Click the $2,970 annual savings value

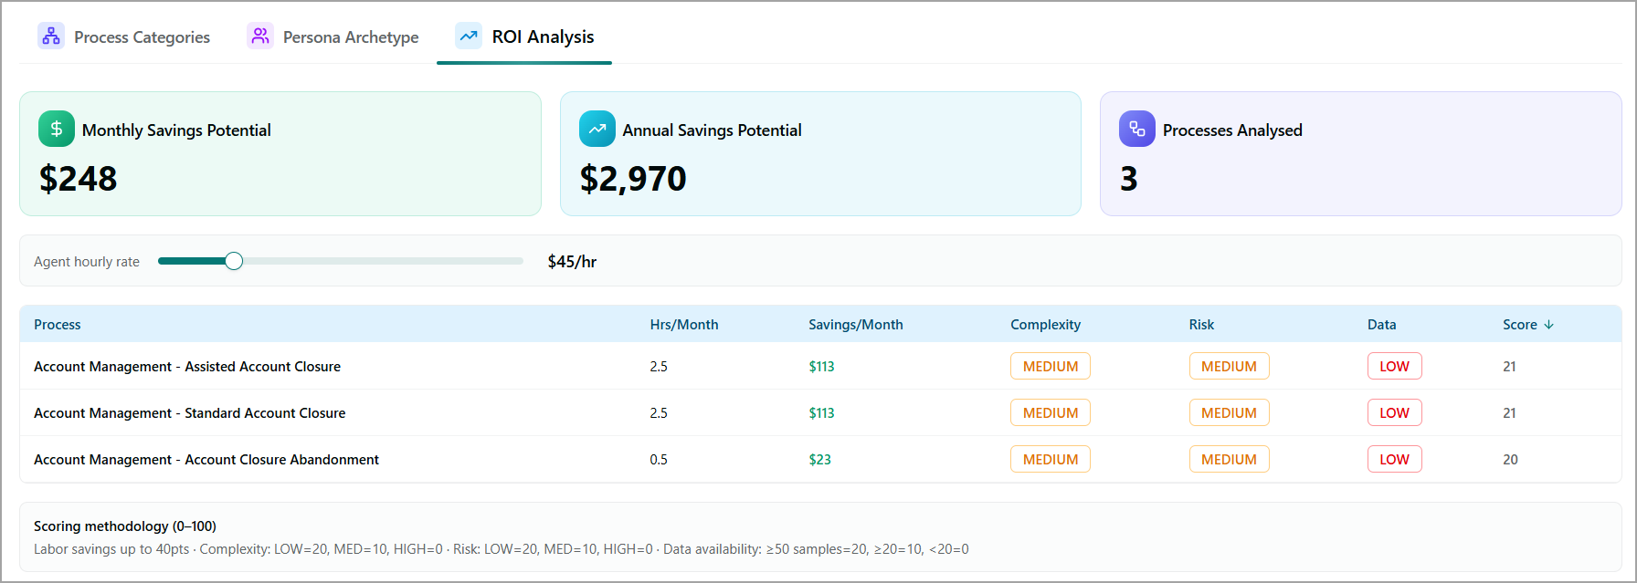pos(633,179)
